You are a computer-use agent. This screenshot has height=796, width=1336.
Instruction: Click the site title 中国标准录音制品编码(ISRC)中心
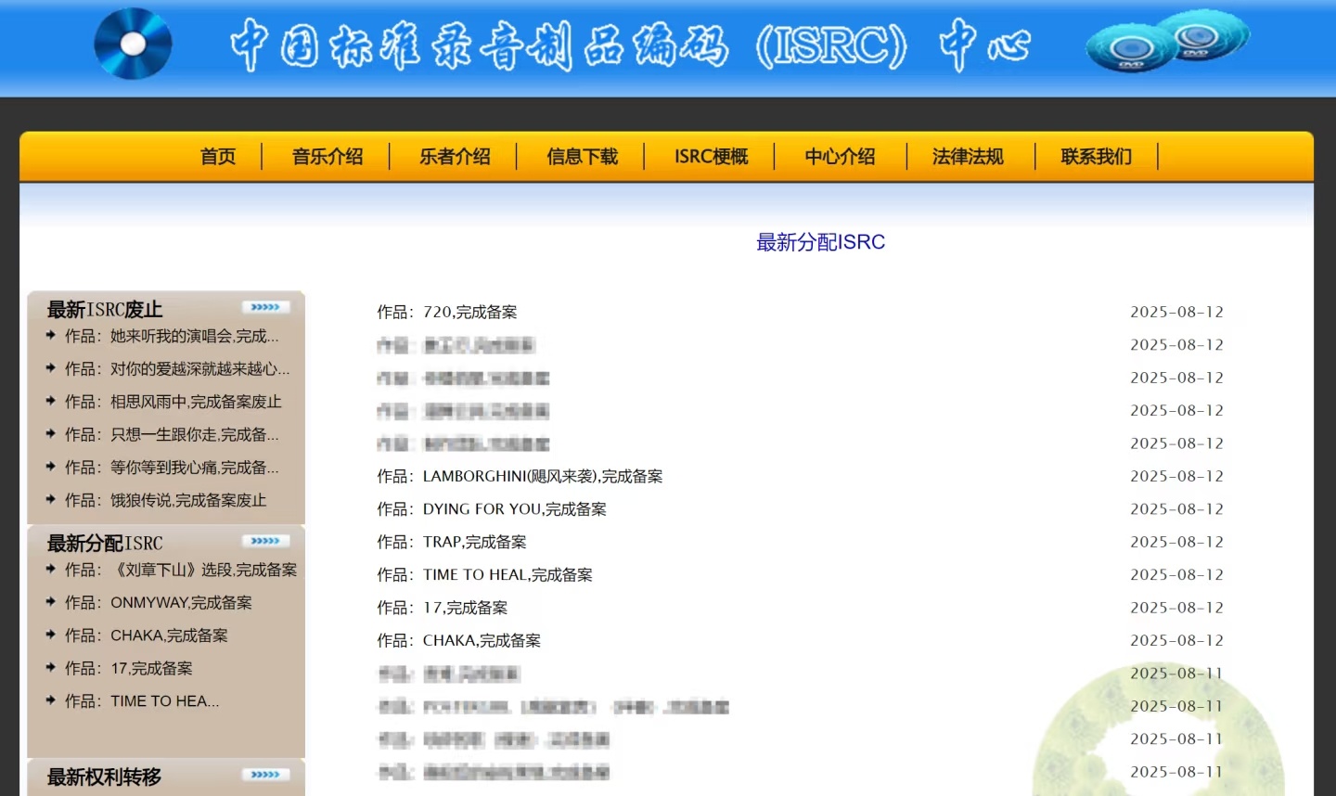point(630,45)
